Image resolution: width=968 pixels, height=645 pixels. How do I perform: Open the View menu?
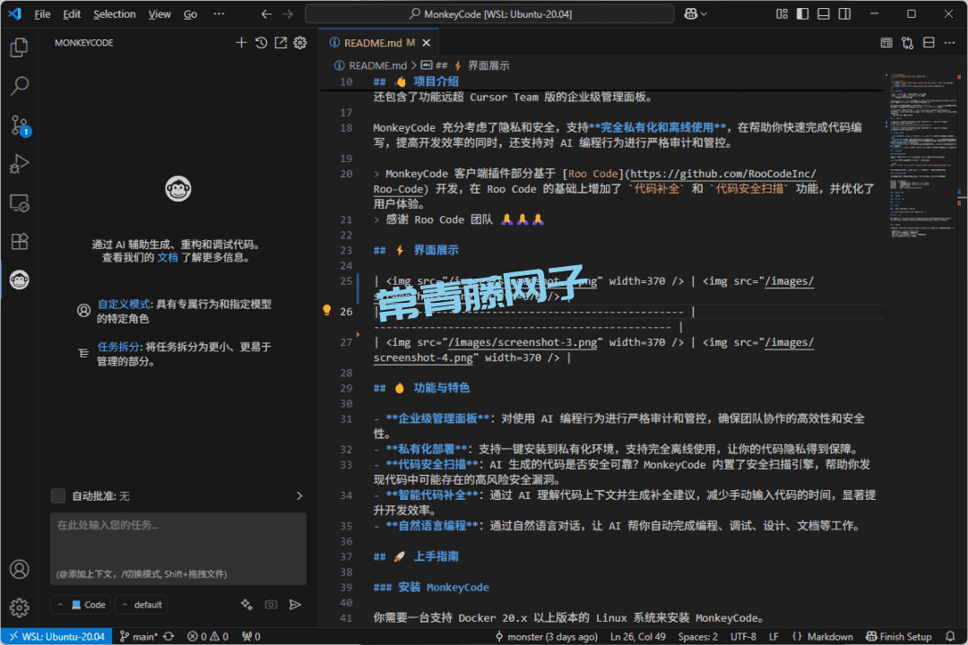click(160, 13)
